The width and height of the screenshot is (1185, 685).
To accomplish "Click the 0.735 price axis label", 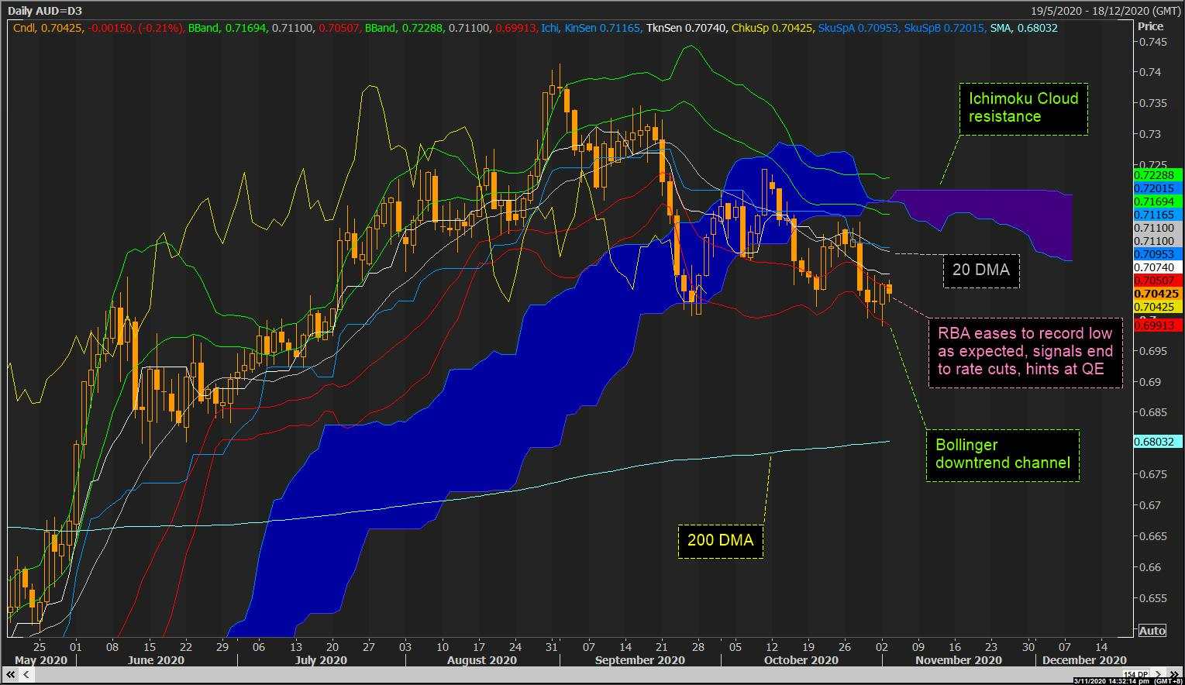I will click(x=1152, y=103).
